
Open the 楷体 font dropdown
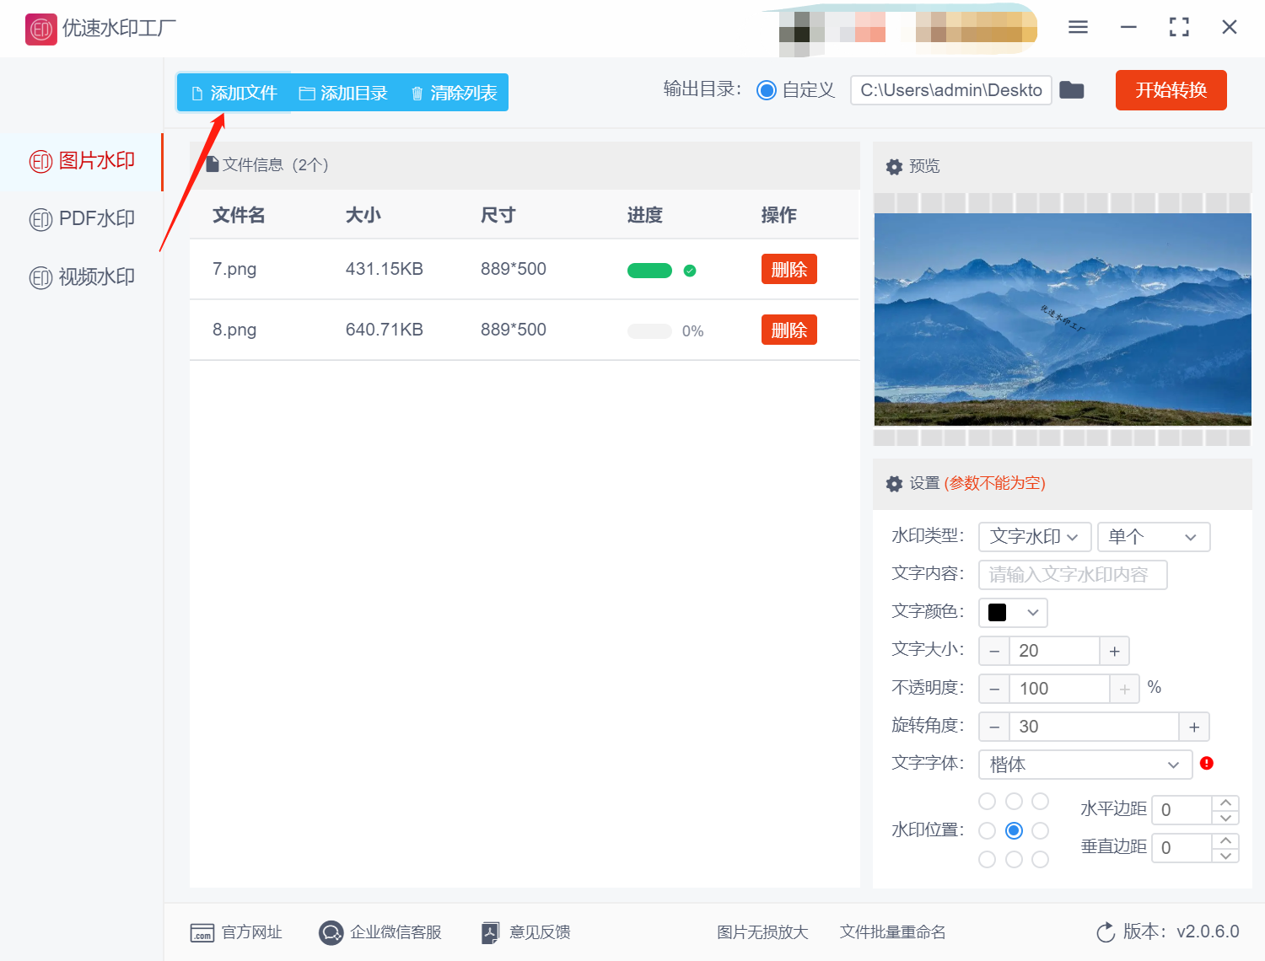point(1085,765)
